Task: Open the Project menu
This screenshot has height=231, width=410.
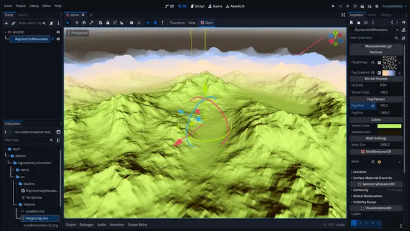Action: (20, 6)
